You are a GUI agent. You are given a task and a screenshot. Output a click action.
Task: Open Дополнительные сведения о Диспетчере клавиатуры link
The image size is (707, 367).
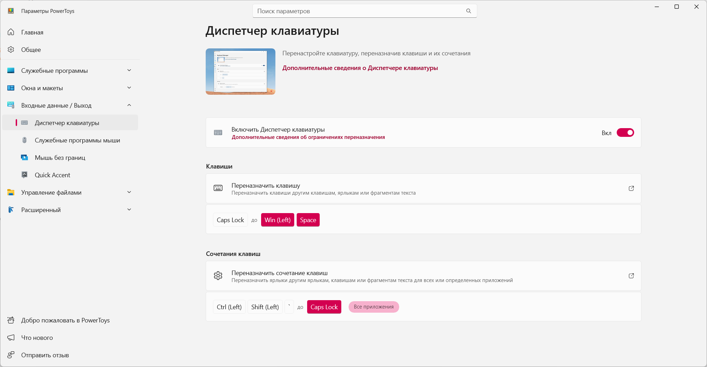(x=360, y=68)
